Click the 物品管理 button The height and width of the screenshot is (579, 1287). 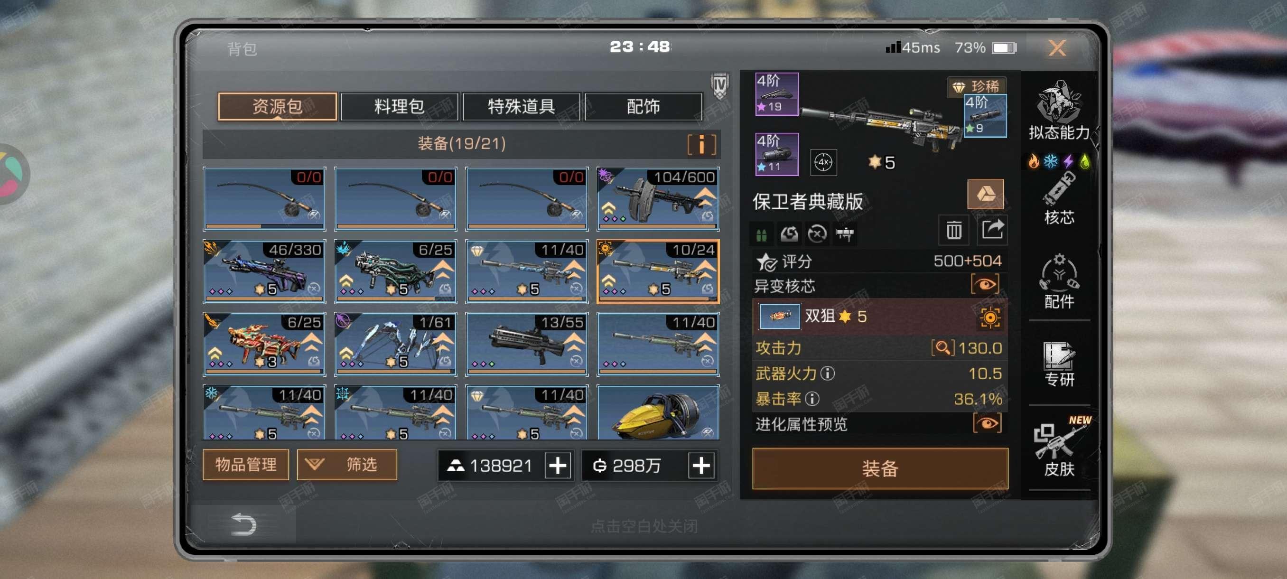click(246, 465)
